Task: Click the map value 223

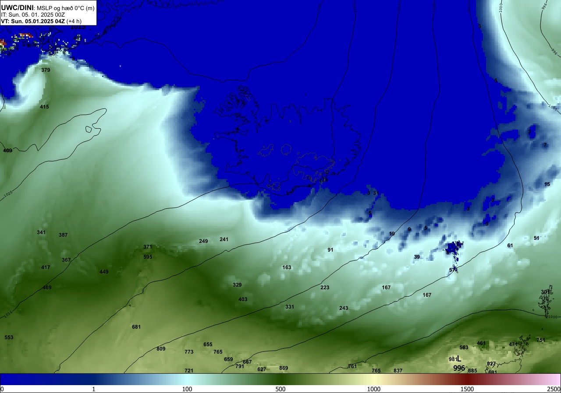Action: pyautogui.click(x=325, y=288)
